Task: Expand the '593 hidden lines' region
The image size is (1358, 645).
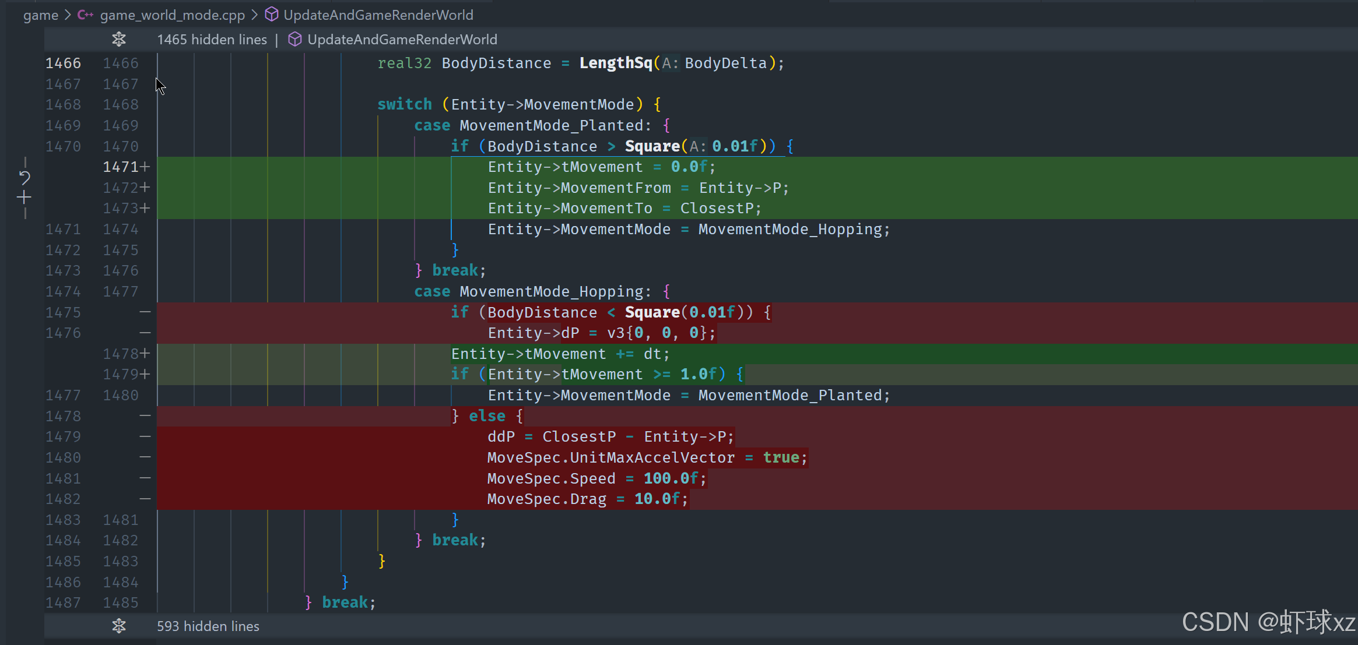Action: 208,626
